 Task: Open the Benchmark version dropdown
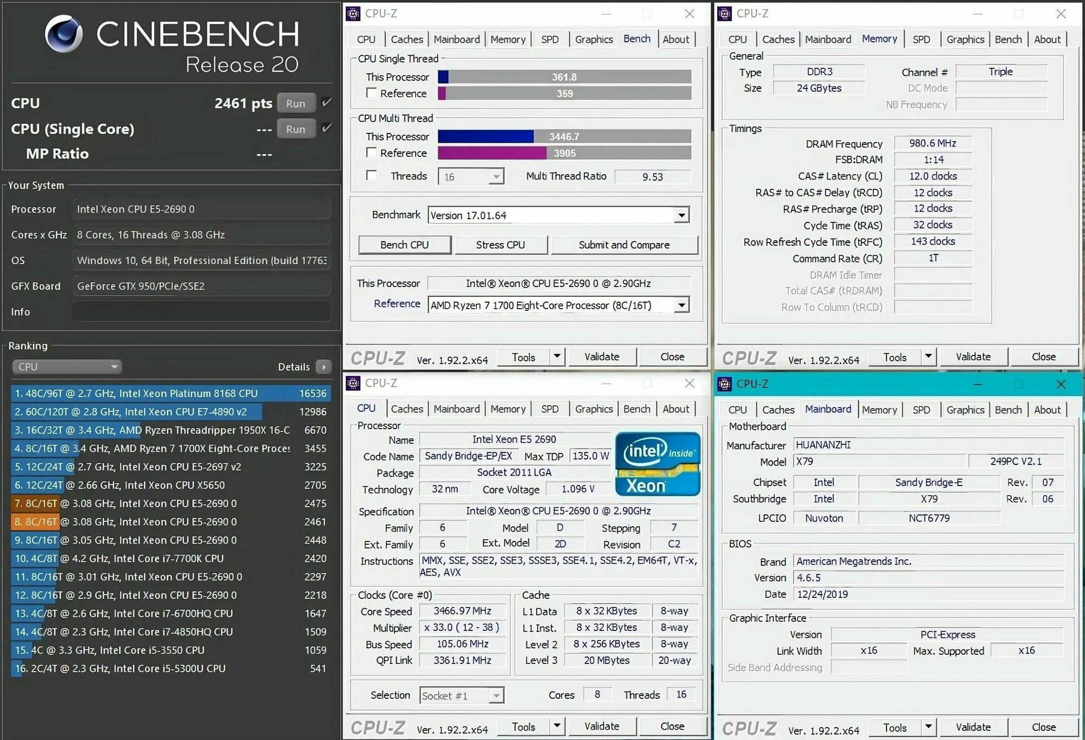pos(682,215)
